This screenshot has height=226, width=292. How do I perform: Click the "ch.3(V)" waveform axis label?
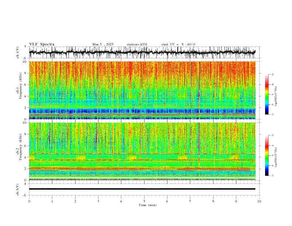pos(18,189)
